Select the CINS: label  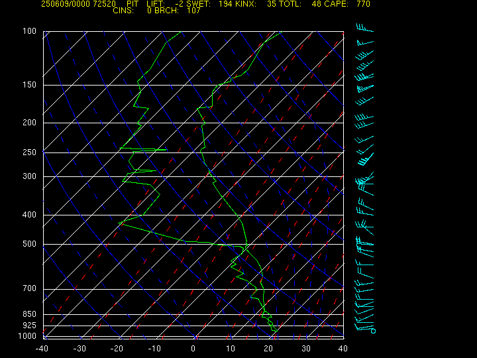(123, 11)
